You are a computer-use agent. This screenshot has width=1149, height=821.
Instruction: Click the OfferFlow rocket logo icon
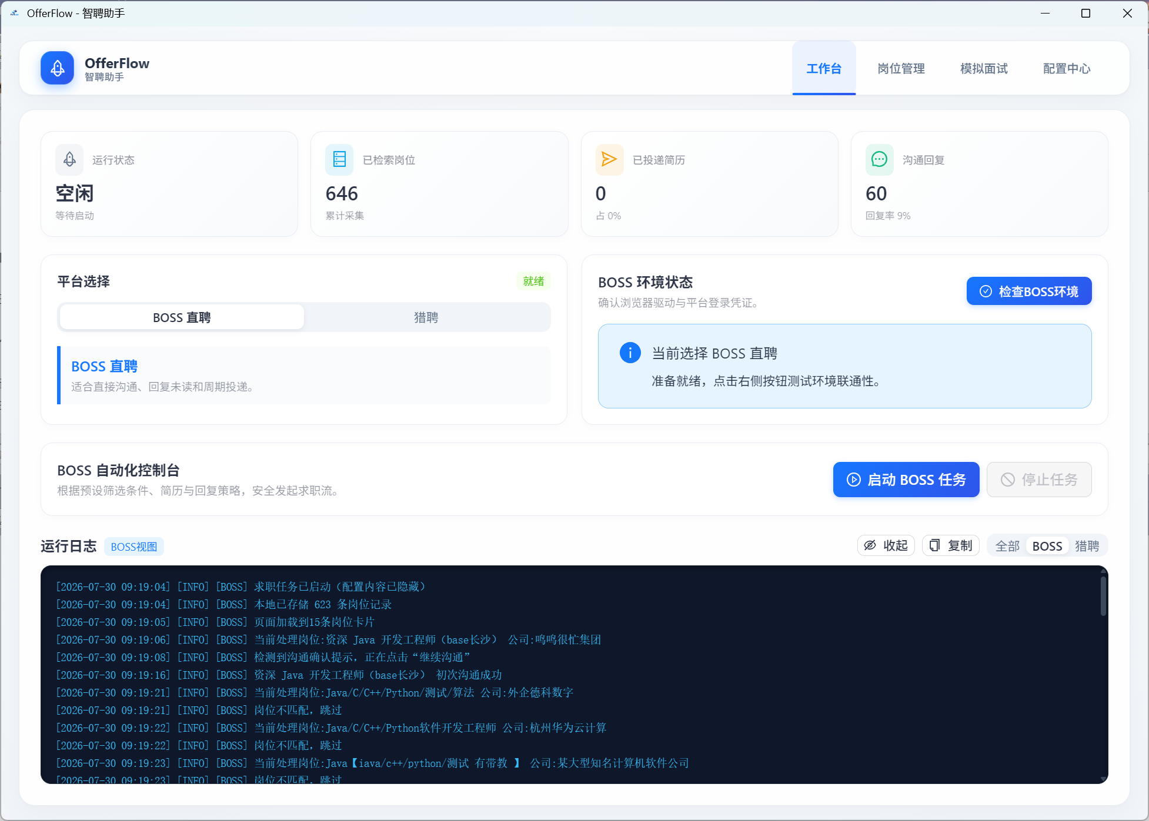(x=57, y=68)
